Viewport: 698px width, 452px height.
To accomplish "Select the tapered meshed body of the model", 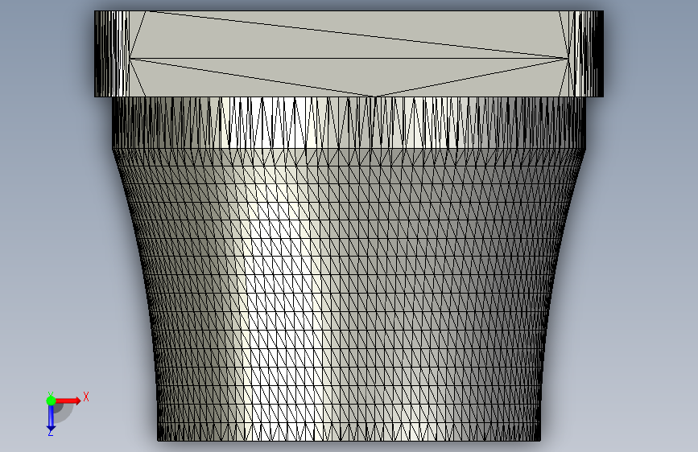I will click(349, 294).
